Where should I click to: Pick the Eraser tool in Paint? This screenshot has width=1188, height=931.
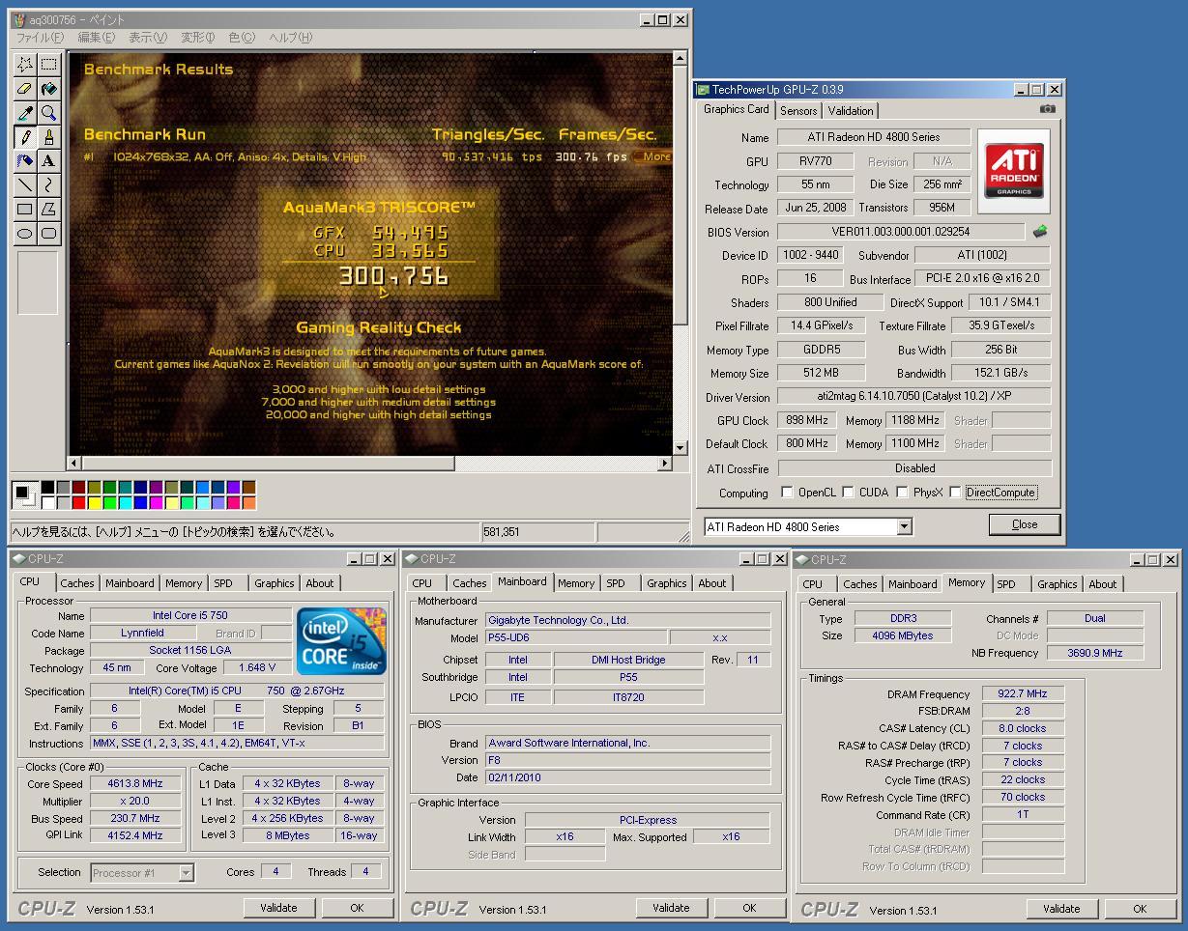[x=25, y=89]
